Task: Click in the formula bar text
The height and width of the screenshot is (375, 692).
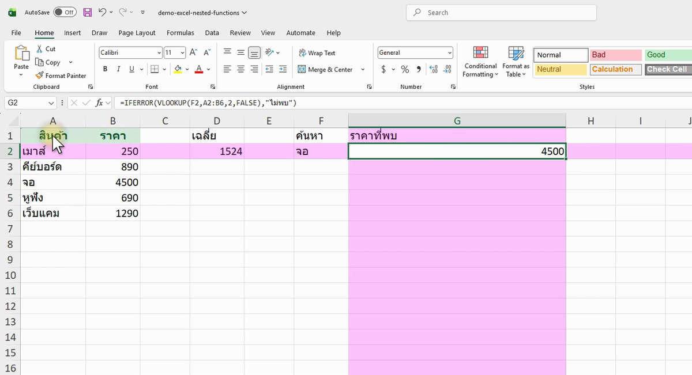Action: point(208,103)
